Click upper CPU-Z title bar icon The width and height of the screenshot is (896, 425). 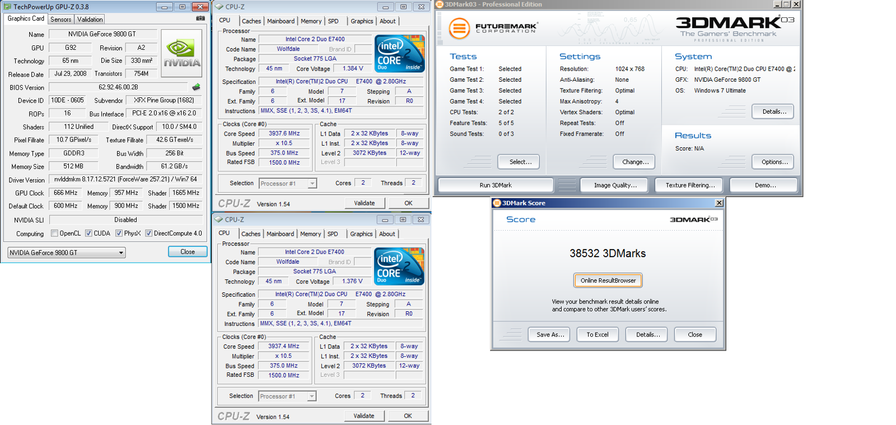click(220, 7)
